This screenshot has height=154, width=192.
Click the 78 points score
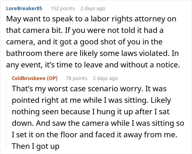coord(77,78)
